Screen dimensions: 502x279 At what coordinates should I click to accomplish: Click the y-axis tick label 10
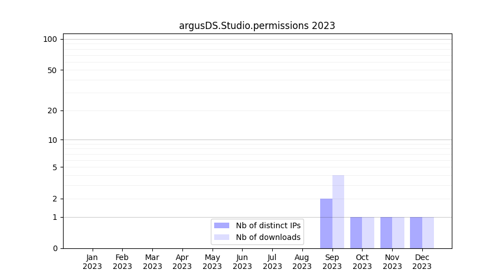[x=52, y=140]
